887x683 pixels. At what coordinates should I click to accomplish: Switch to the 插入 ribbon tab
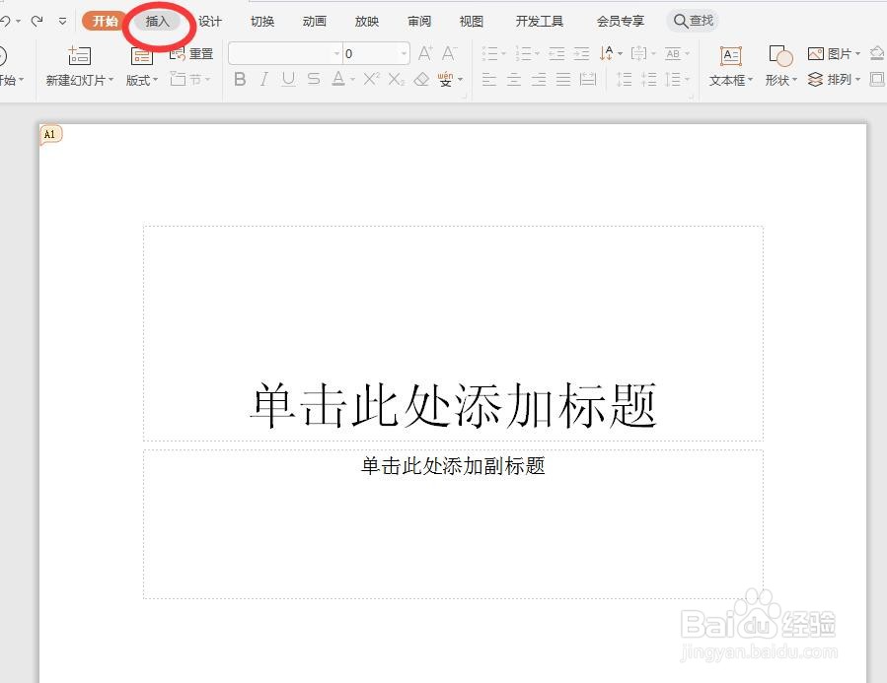tap(158, 20)
